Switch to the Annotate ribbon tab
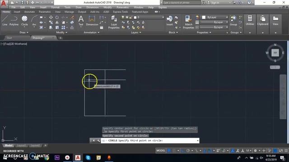 29,12
